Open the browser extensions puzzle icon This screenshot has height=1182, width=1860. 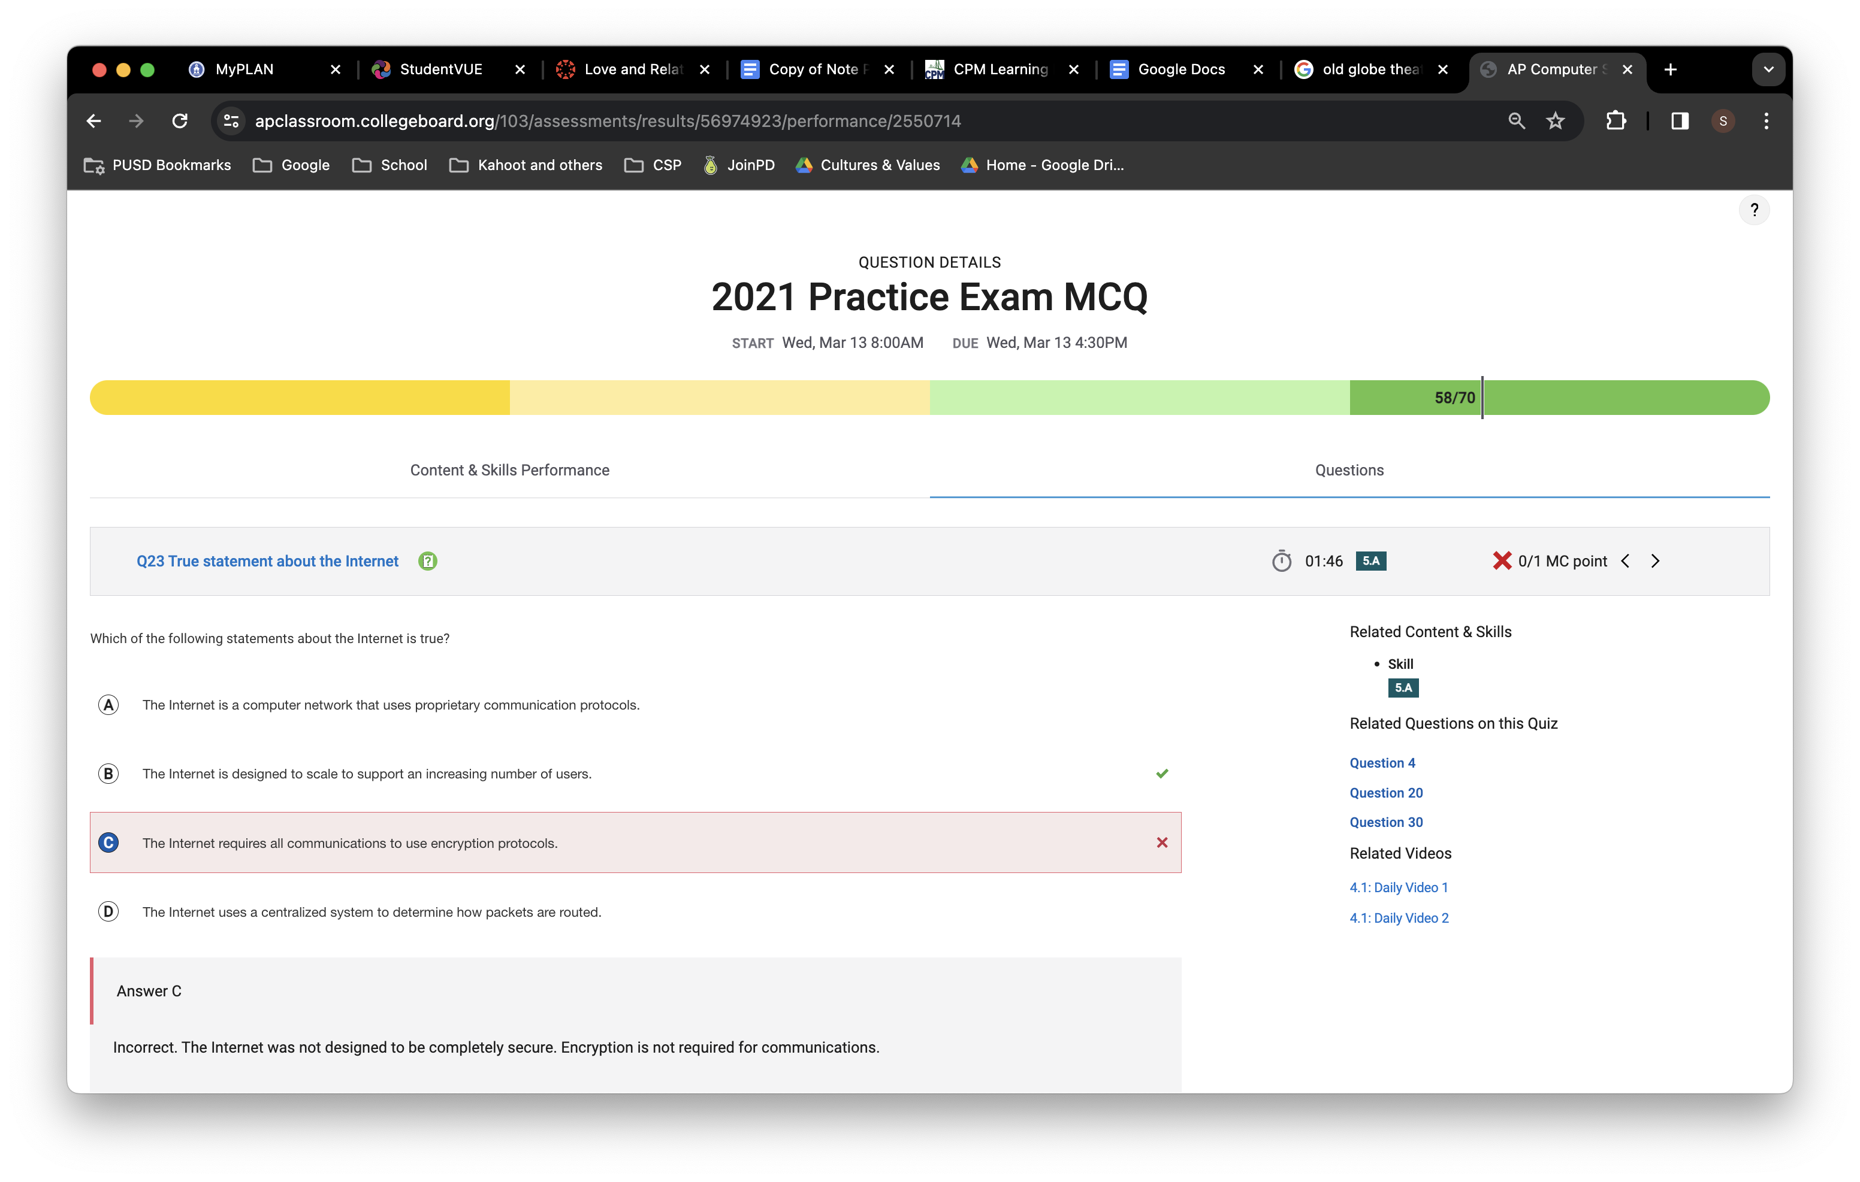click(x=1616, y=121)
